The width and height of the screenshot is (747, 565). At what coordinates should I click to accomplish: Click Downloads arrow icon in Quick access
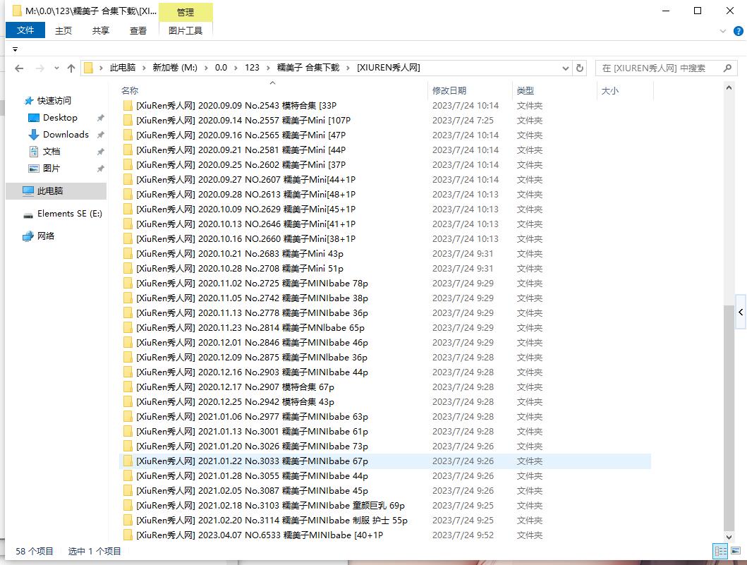pyautogui.click(x=33, y=135)
